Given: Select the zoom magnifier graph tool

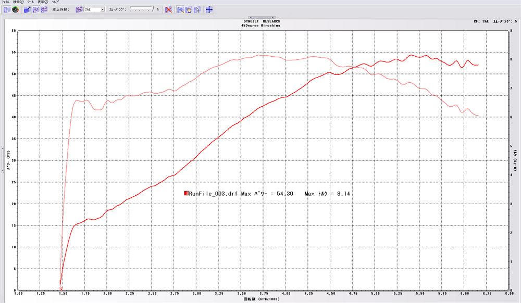Looking at the screenshot, I should pos(180,9).
